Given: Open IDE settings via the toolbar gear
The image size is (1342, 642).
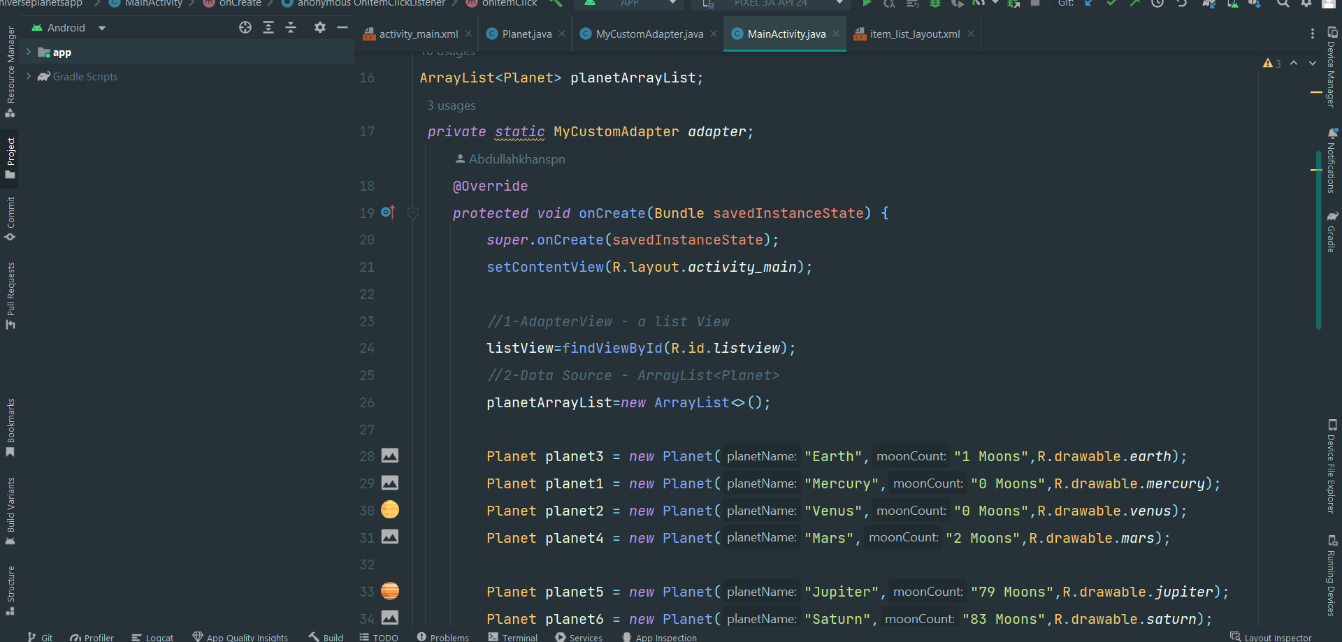Looking at the screenshot, I should point(1306,4).
